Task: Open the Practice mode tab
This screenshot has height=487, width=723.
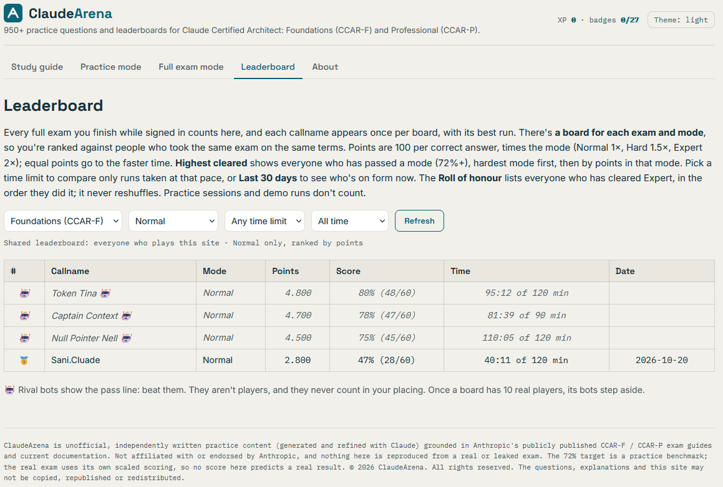Action: coord(110,67)
